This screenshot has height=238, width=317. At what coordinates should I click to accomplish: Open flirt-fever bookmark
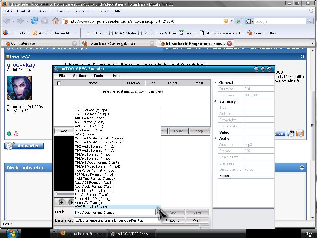(x=96, y=33)
